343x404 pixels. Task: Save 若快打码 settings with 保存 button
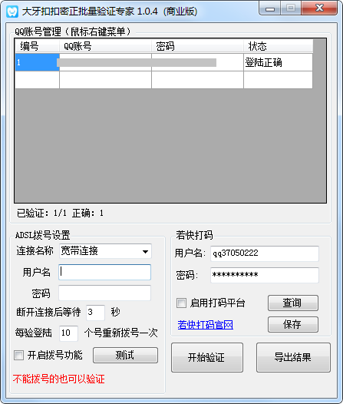click(293, 324)
